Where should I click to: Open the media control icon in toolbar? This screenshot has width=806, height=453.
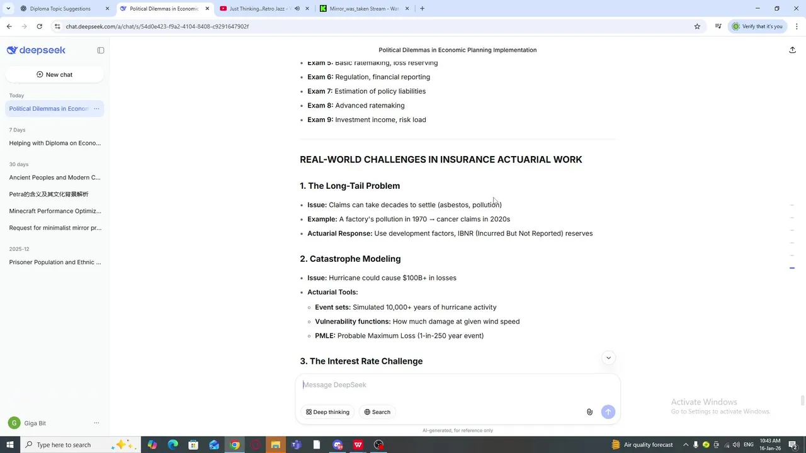718,26
